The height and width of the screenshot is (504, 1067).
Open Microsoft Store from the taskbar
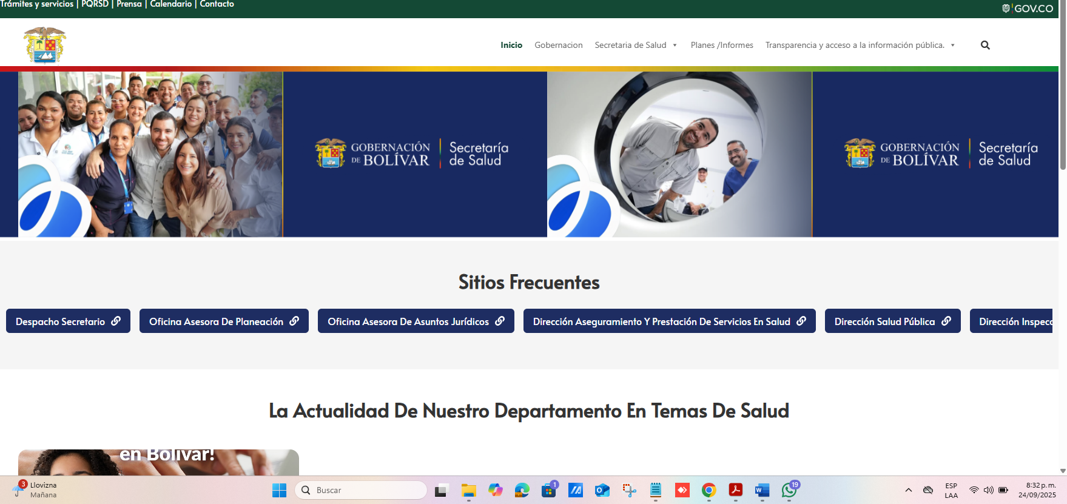pos(549,490)
